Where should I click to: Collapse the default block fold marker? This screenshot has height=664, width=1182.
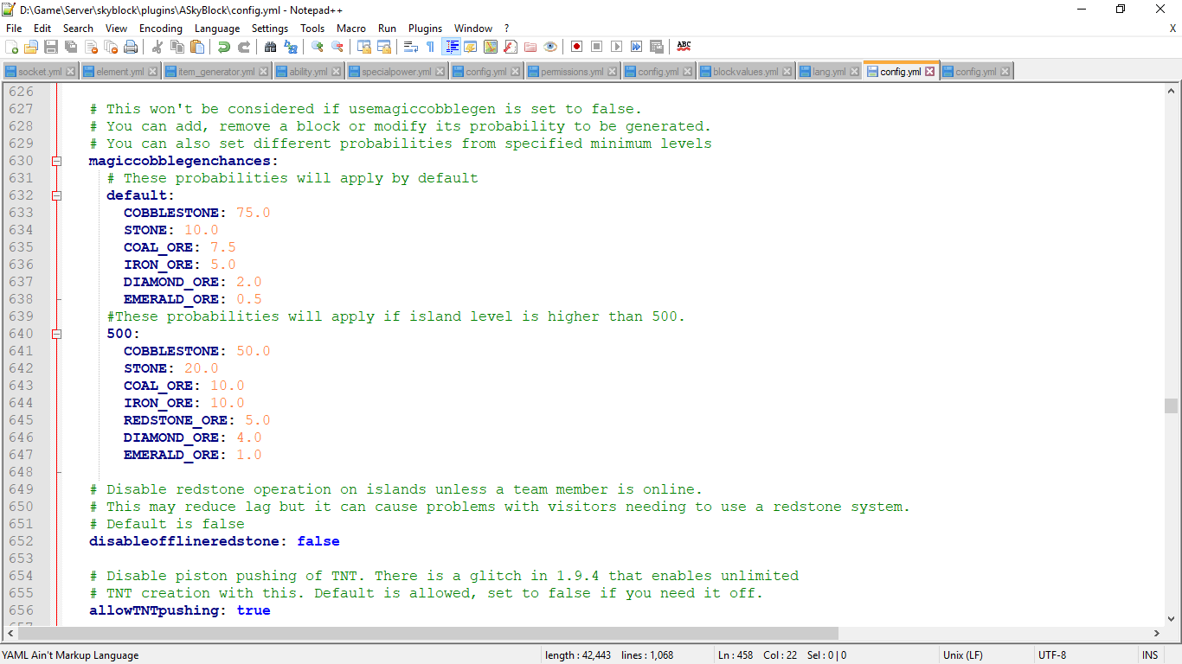(57, 195)
